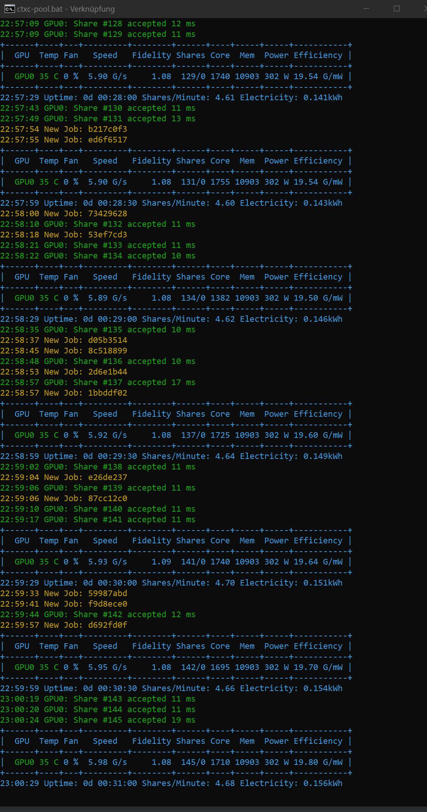Click the Share #141 accepted line
The image size is (427, 812).
[x=98, y=520]
